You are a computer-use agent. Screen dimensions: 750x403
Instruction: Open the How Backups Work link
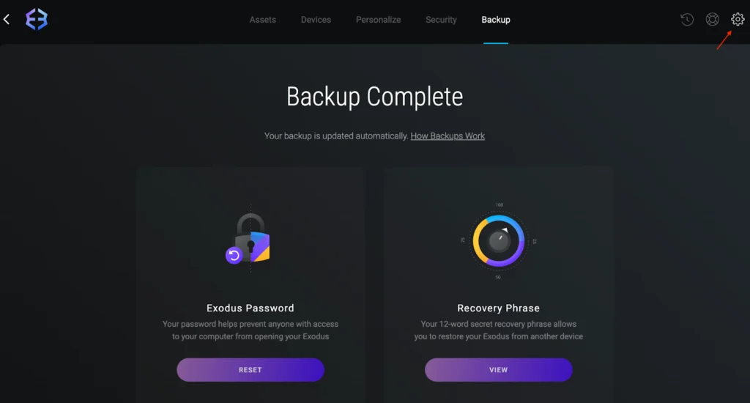(x=448, y=136)
